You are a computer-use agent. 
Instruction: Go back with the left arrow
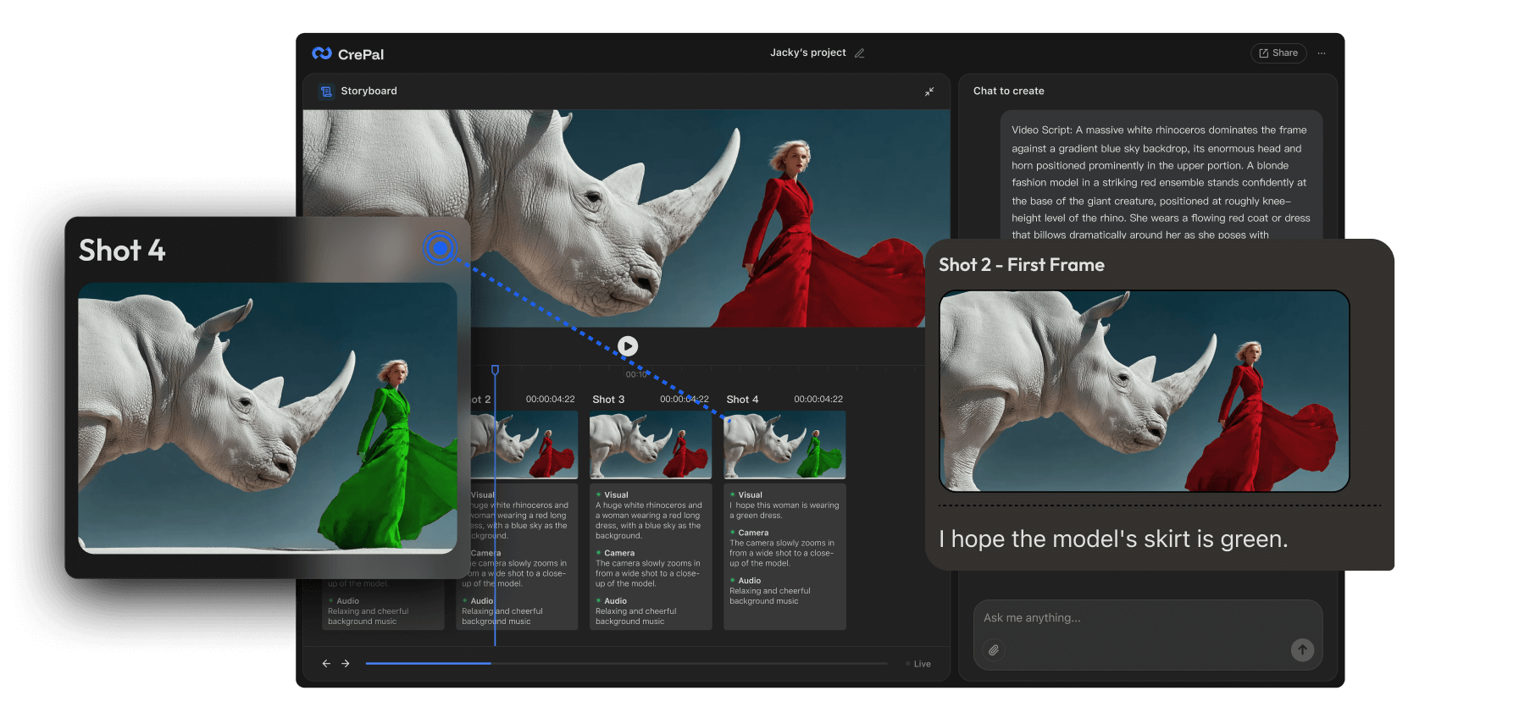326,664
